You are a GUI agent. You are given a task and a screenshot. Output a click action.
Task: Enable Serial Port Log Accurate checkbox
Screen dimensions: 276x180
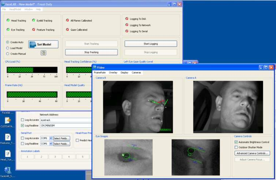coord(22,138)
